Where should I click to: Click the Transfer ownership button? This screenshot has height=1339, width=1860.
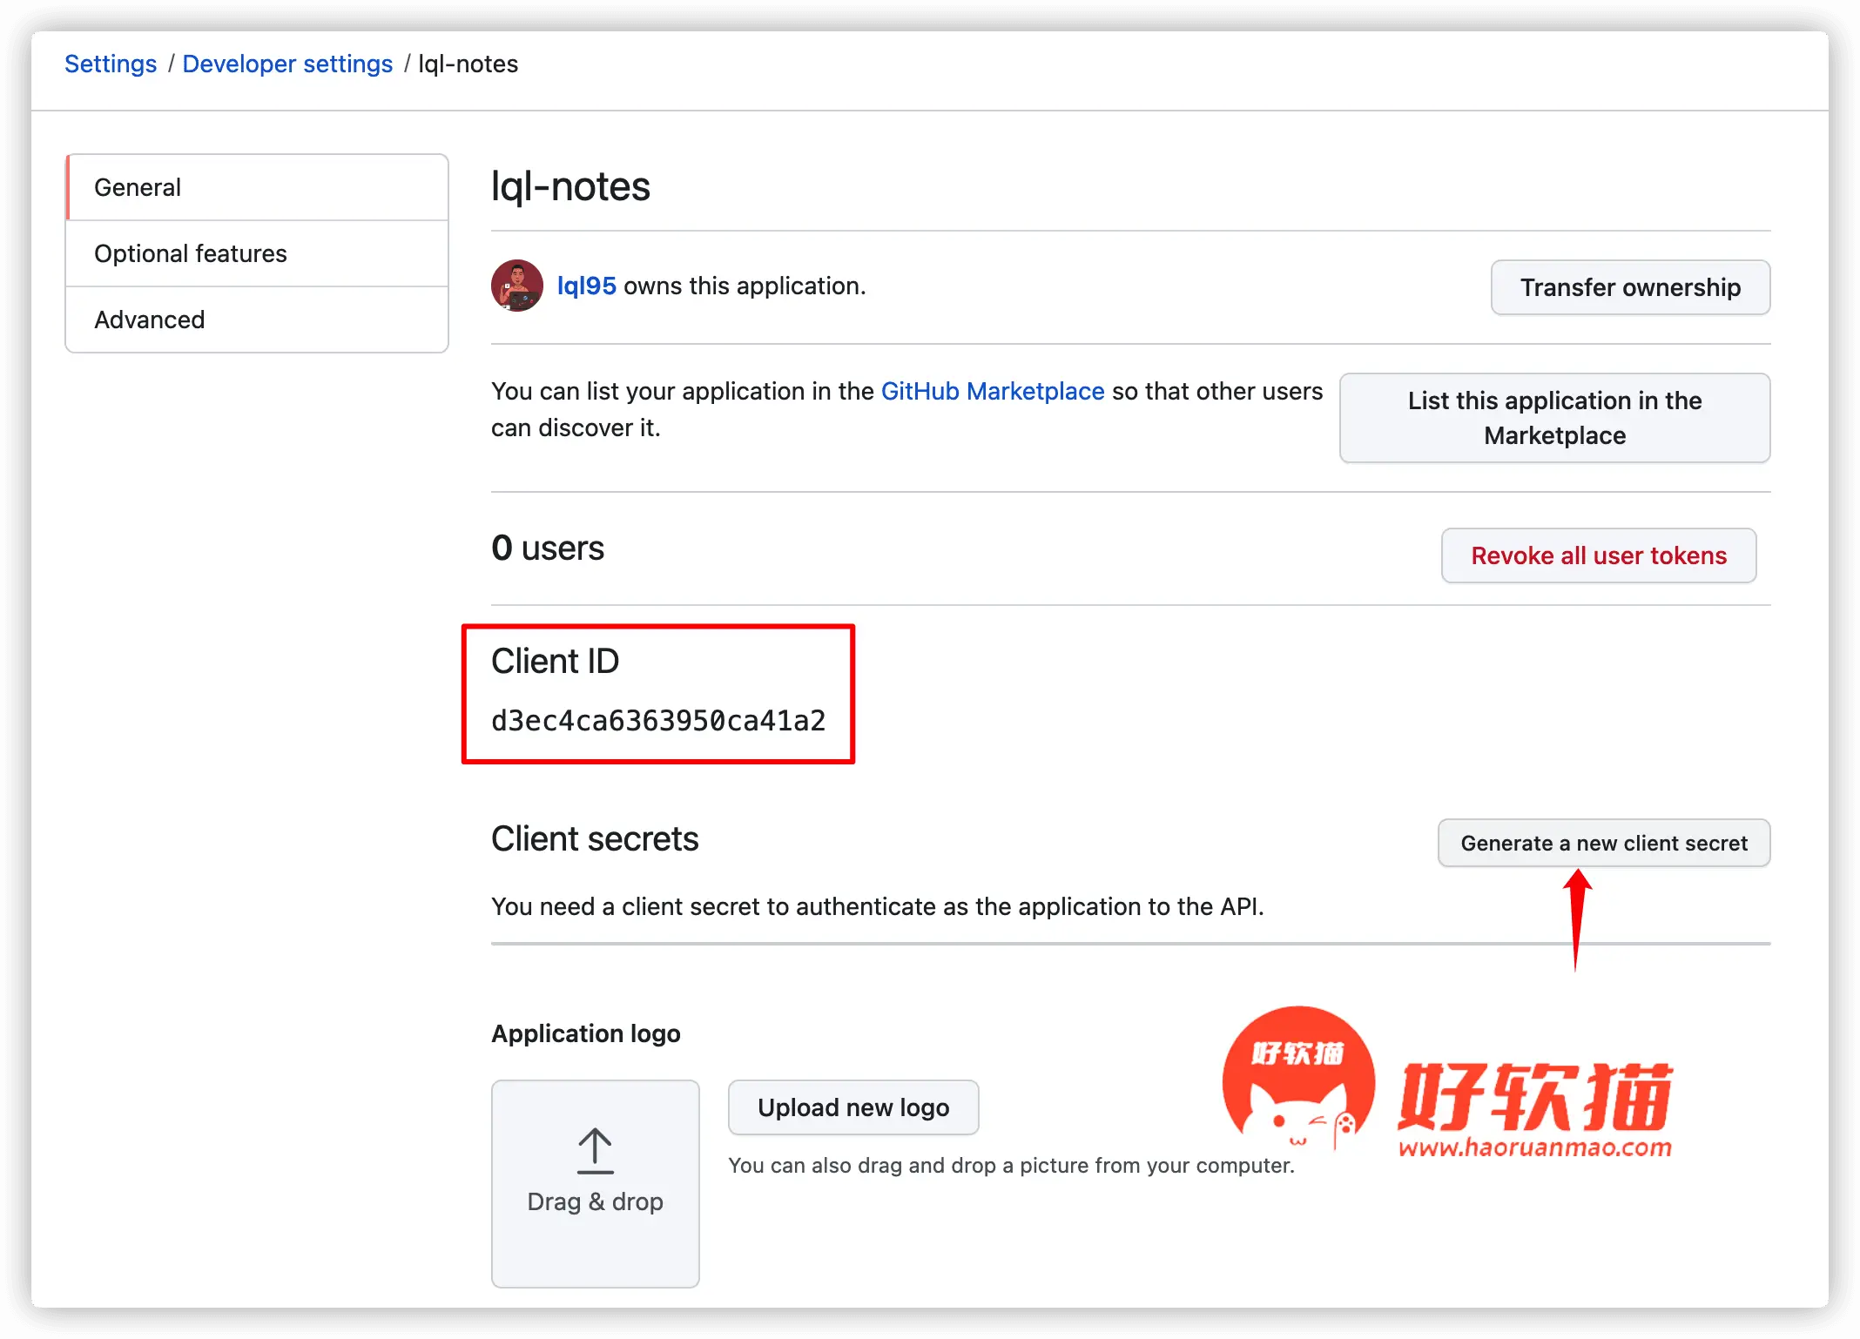(x=1630, y=287)
